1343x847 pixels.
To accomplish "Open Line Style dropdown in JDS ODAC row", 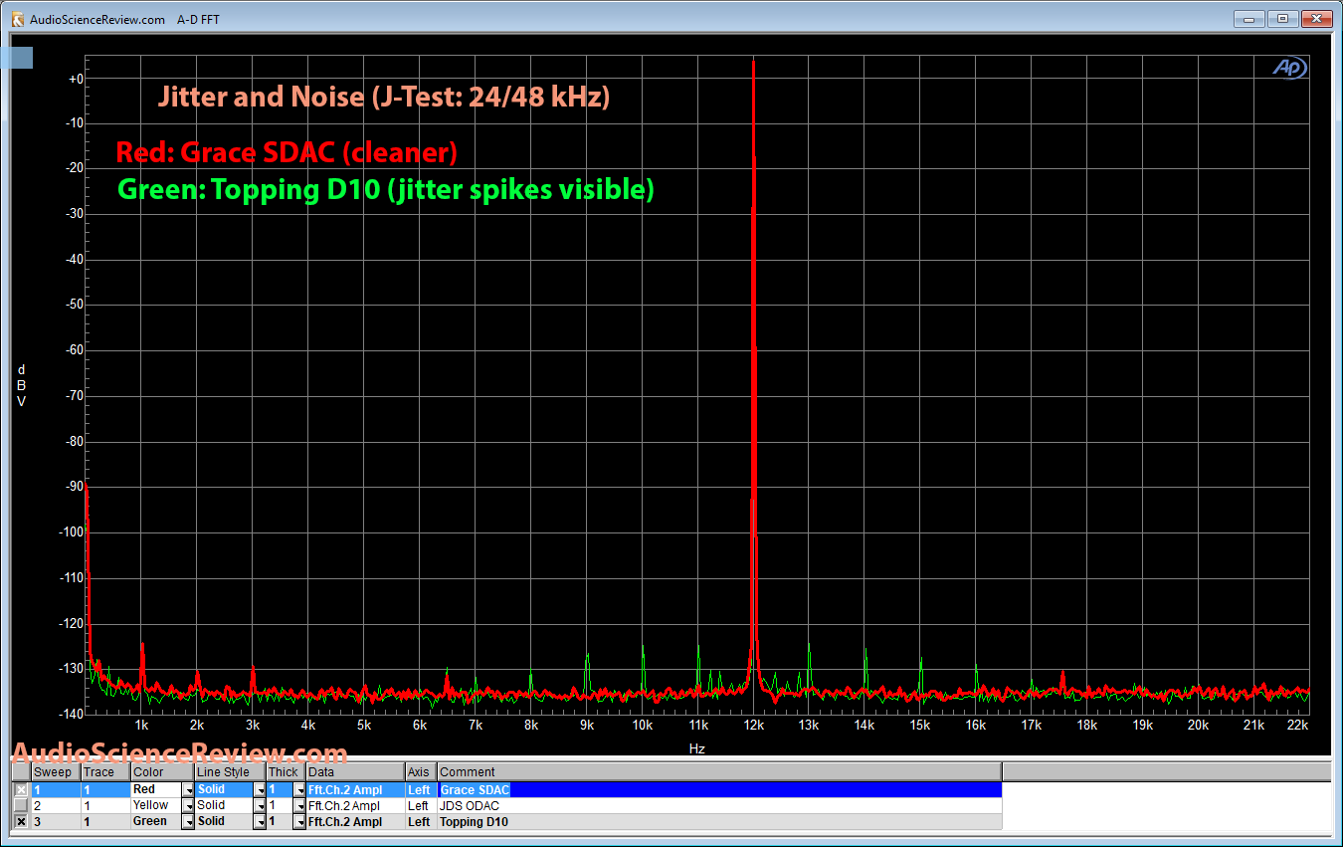I will tap(260, 806).
